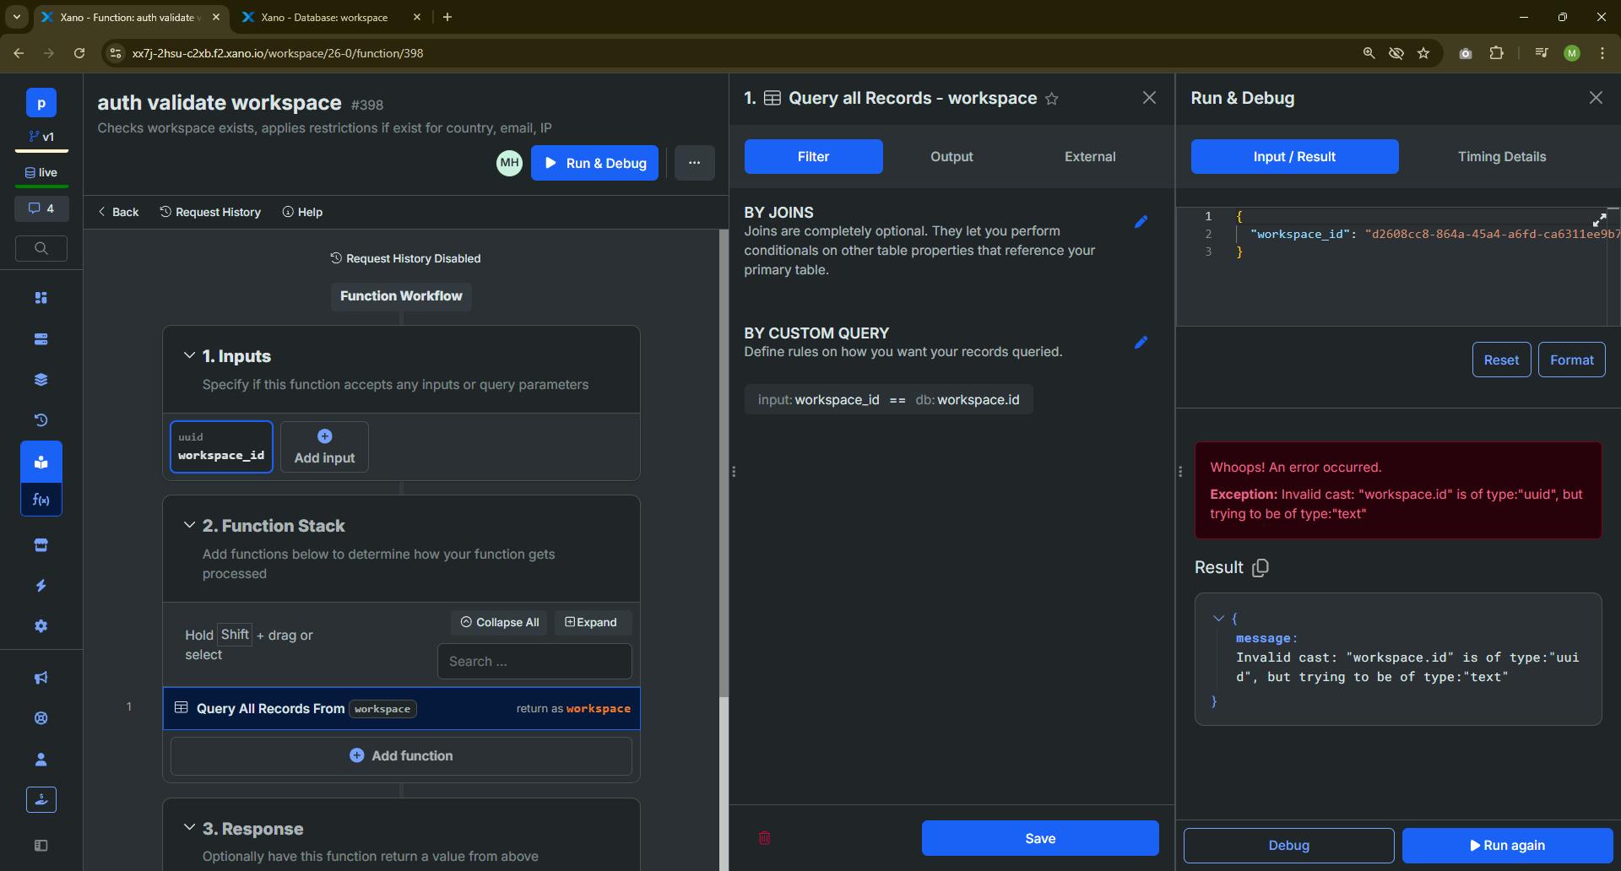Image resolution: width=1621 pixels, height=871 pixels.
Task: Close the Run & Debug panel
Action: pos(1596,98)
